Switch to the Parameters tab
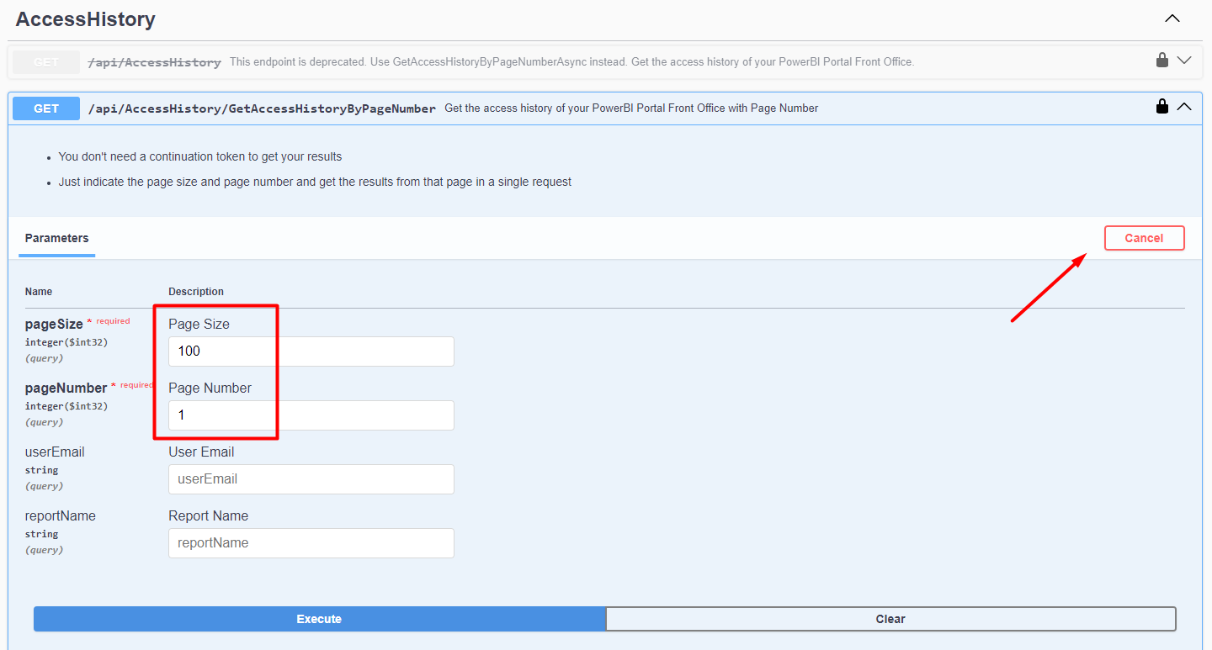1212x650 pixels. [56, 238]
